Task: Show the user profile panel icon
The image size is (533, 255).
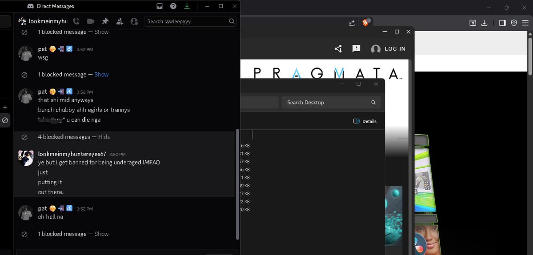Action: pyautogui.click(x=134, y=21)
